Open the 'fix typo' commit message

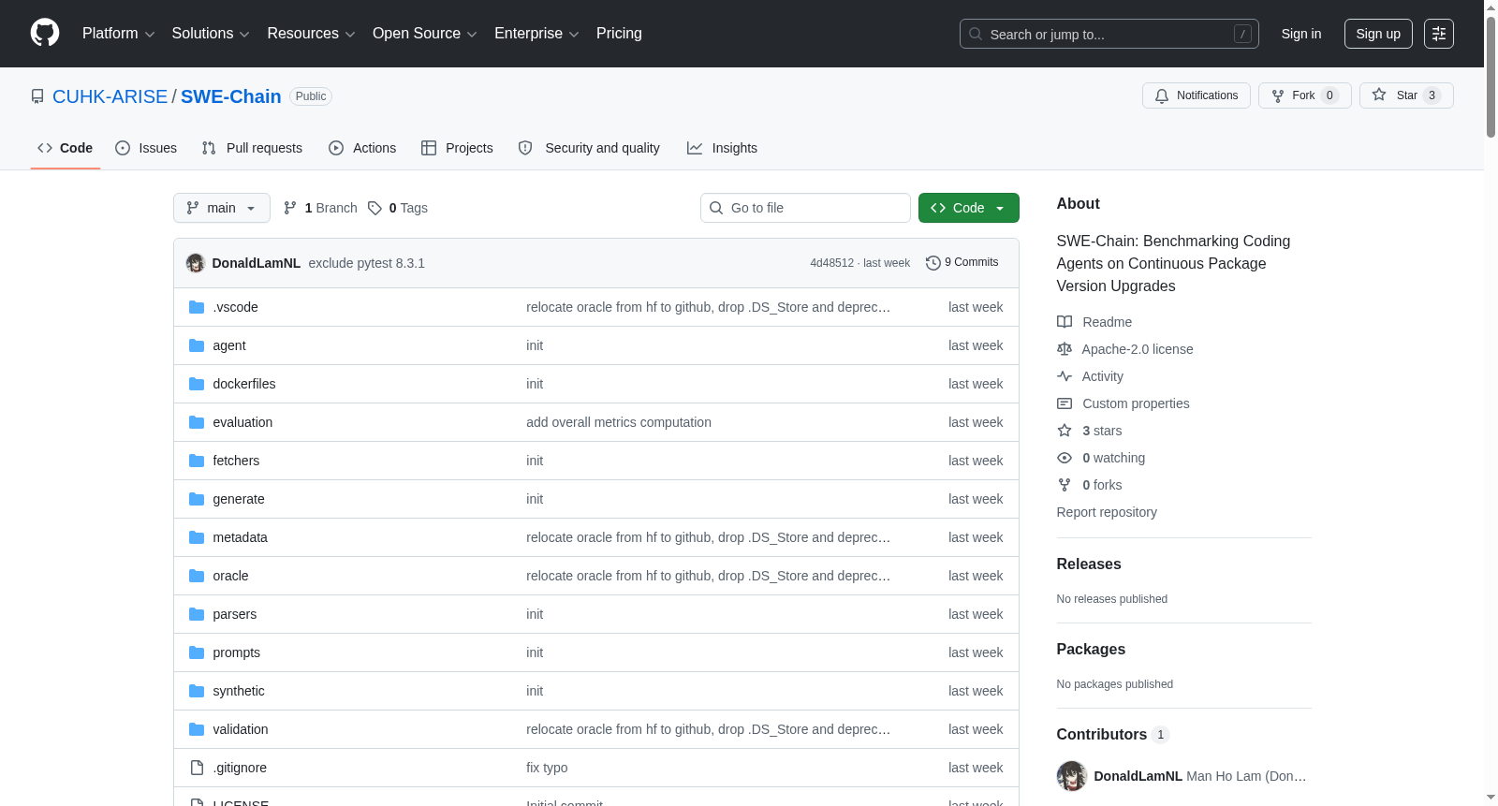click(547, 768)
